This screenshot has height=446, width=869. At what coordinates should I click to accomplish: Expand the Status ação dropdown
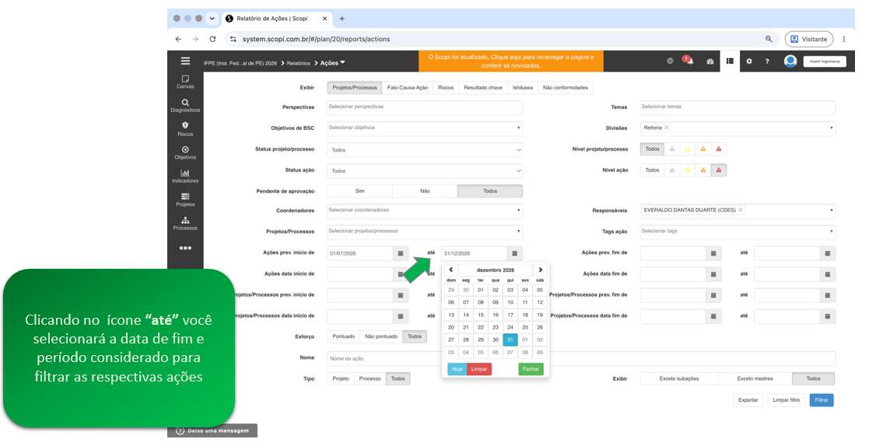point(425,171)
